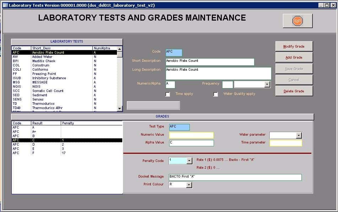Click the Laboratory Tests scrollbar down arrow
The width and height of the screenshot is (338, 212).
tap(119, 109)
